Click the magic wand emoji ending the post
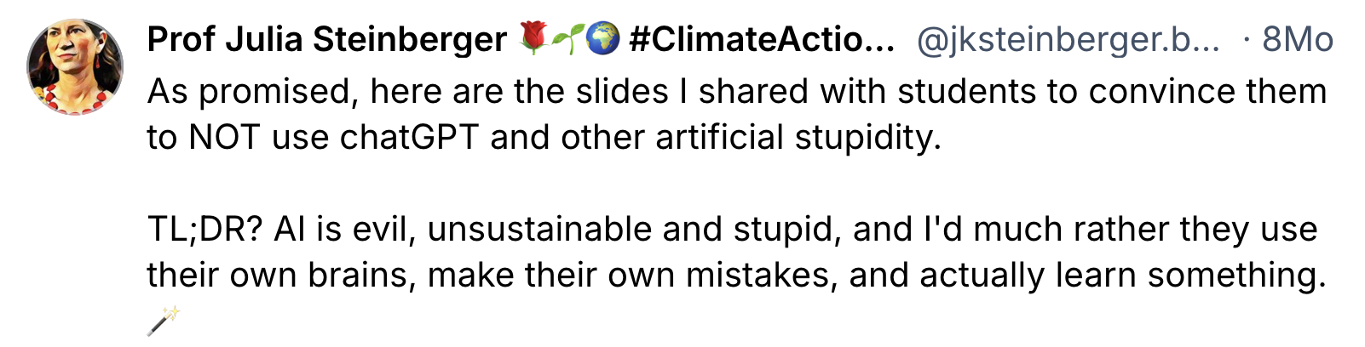1365x347 pixels. click(163, 321)
